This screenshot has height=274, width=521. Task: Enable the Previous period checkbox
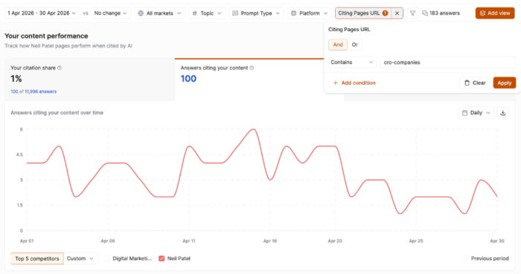pyautogui.click(x=466, y=258)
